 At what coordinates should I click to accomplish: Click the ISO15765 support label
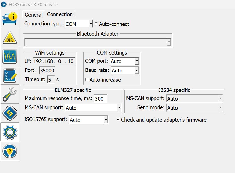46,119
